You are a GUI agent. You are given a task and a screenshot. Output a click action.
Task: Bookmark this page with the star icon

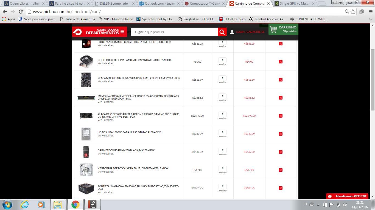(353, 11)
